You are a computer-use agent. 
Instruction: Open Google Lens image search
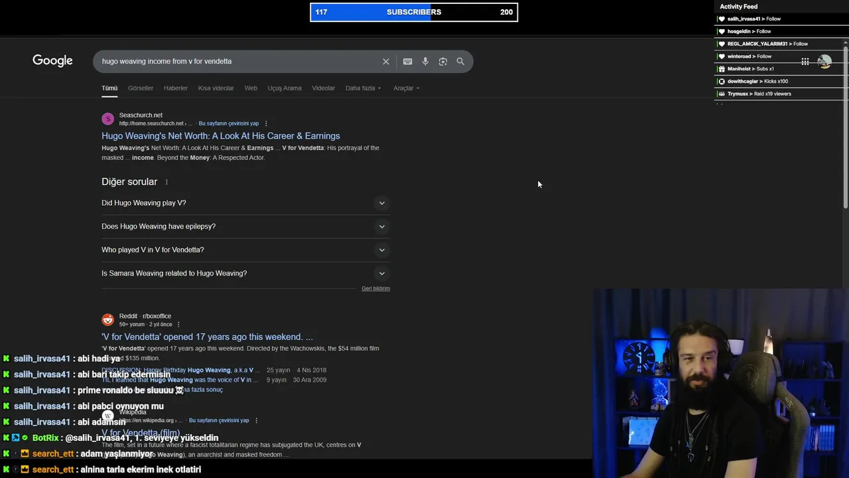click(x=443, y=61)
